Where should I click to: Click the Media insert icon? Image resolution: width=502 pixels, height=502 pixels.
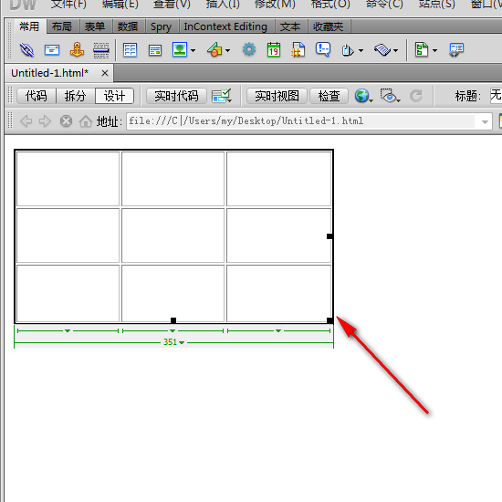pyautogui.click(x=214, y=49)
